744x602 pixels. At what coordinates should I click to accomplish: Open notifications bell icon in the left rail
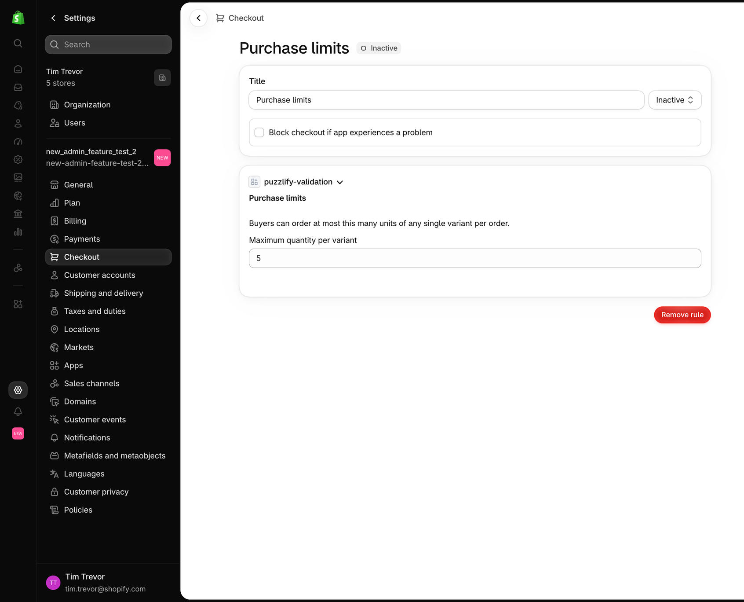pyautogui.click(x=18, y=411)
